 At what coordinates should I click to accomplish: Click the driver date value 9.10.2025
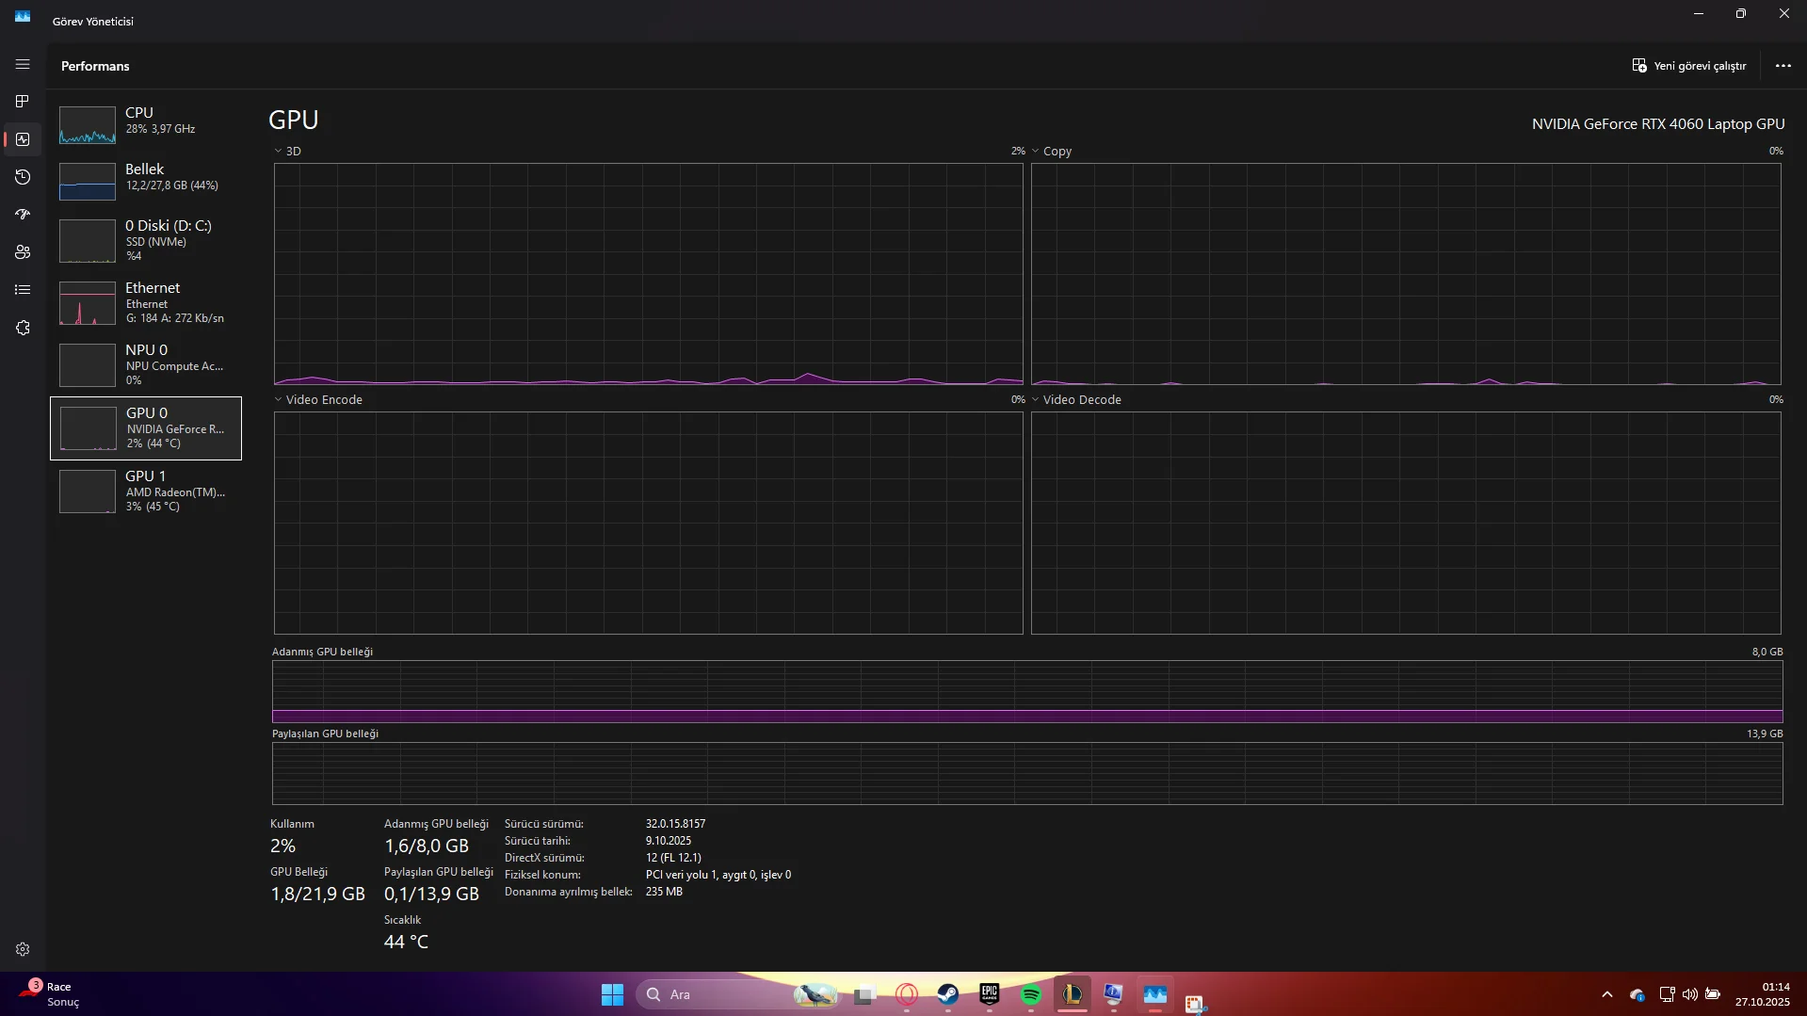tap(669, 841)
